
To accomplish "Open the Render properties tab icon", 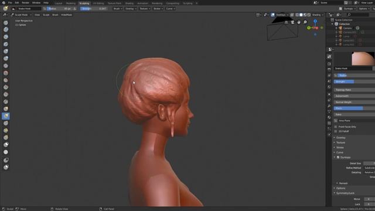I will (329, 64).
